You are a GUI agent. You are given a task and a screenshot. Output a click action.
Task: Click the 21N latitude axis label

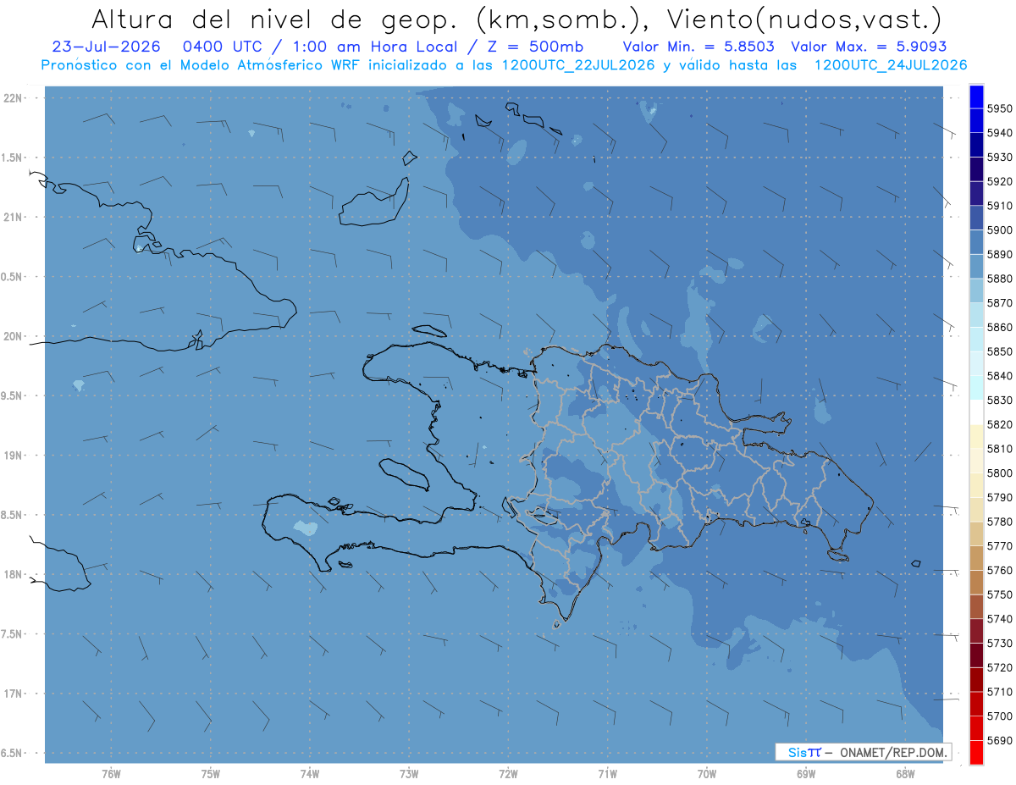pyautogui.click(x=14, y=218)
